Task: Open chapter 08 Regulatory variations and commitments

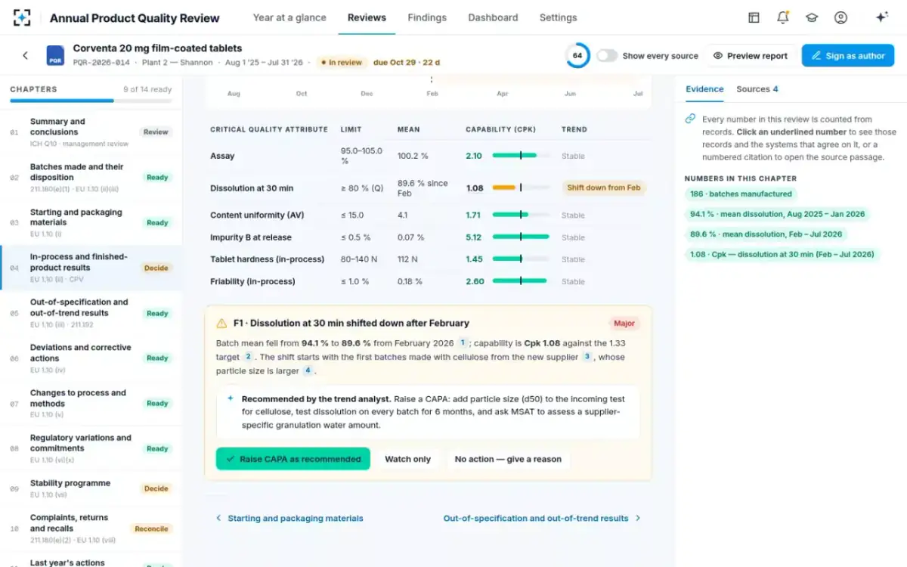Action: pos(91,449)
